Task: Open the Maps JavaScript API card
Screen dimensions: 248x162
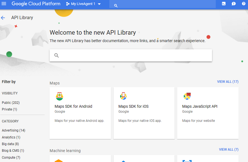Action: [x=208, y=113]
